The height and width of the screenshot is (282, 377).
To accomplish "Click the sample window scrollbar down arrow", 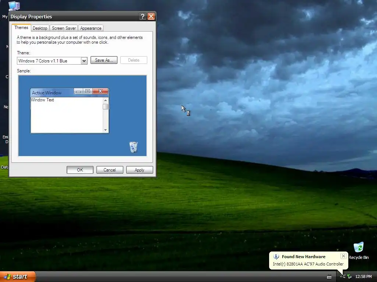I will (105, 130).
